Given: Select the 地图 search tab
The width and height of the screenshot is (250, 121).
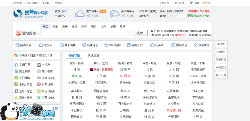Looking at the screenshot, I should click(113, 27).
